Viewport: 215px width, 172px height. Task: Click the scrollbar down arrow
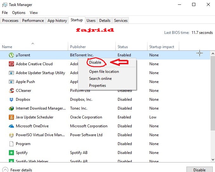click(213, 160)
